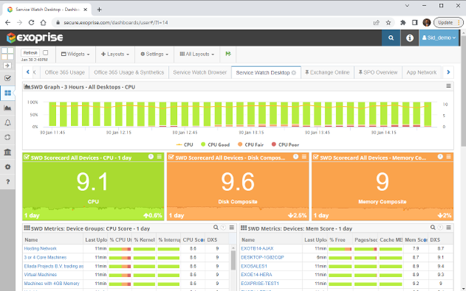Open the Device Groups CPU Score widget menu
Screen dimensions: 466x291
pos(232,228)
